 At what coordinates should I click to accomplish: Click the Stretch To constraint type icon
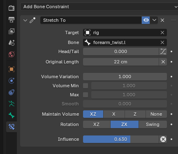click(32, 20)
